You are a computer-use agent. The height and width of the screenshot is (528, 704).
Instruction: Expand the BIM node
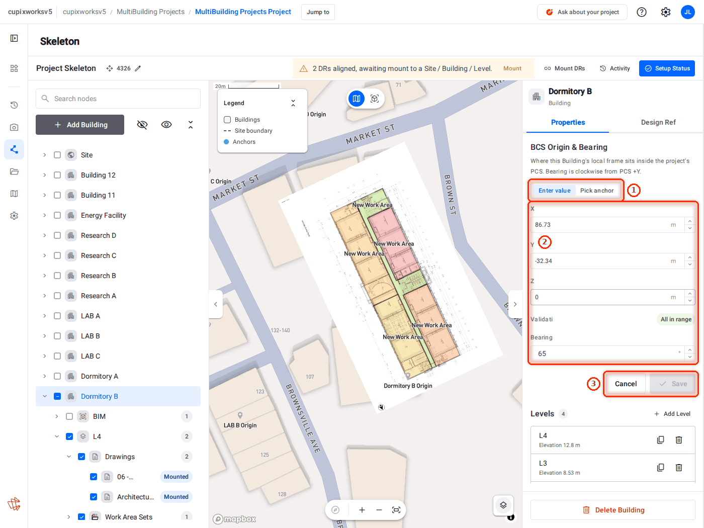click(x=57, y=416)
